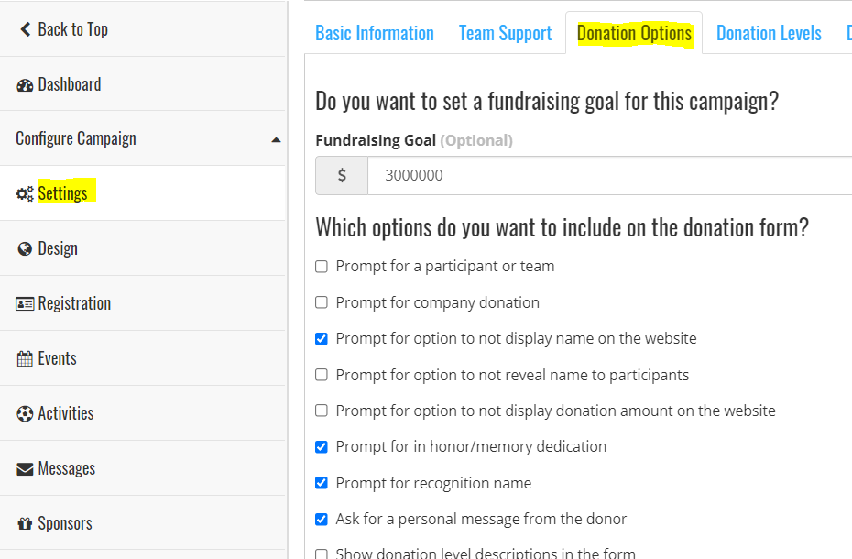
Task: Disable Prompt for in honor/memory dedication
Action: point(322,447)
